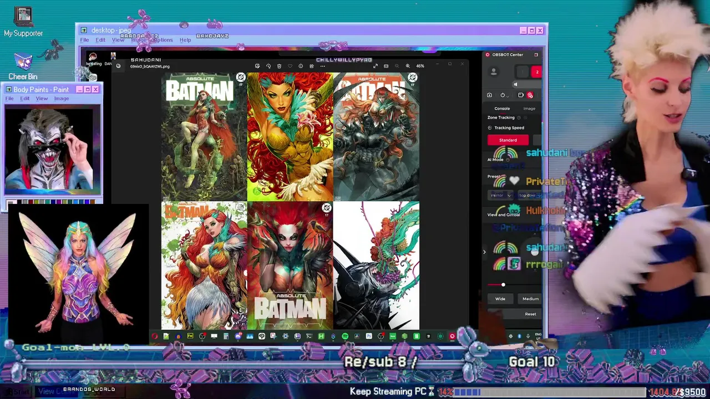Open Edit menu in Body Paints window
This screenshot has width=710, height=399.
point(25,99)
